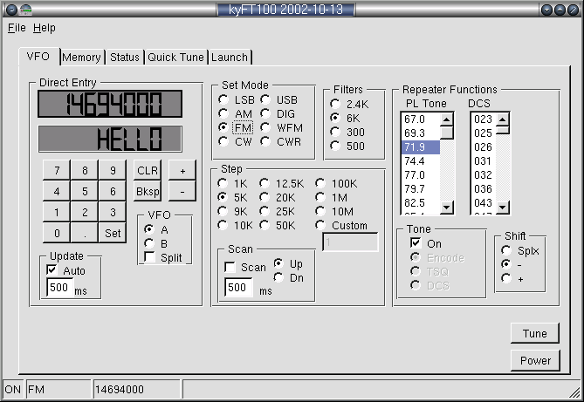Switch to the Status tab
Screen dimensions: 584x402
(x=125, y=58)
